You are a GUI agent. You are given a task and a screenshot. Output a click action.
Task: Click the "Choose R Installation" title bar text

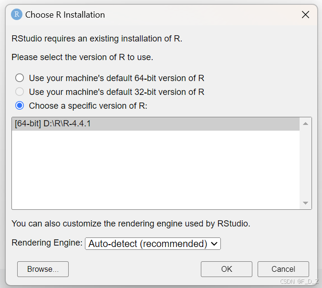(x=65, y=15)
